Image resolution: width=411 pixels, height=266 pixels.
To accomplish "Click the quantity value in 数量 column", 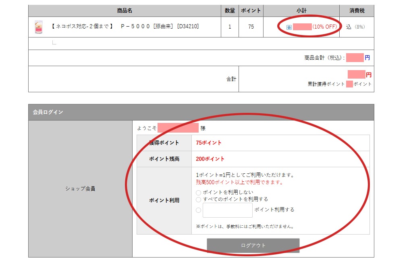I will click(x=230, y=27).
